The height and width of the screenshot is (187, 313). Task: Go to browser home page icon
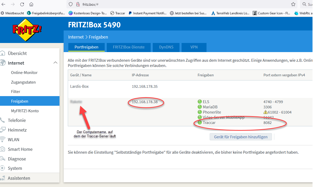[x=31, y=4]
